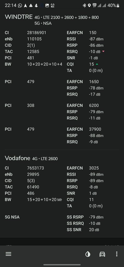This screenshot has height=267, width=124.
Task: Tap the home gesture bar at the bottom
Action: click(62, 265)
